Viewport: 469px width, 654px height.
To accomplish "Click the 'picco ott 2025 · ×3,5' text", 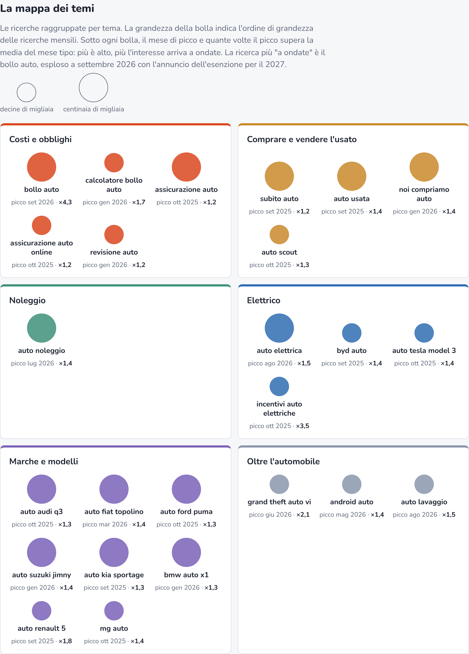I will 279,426.
